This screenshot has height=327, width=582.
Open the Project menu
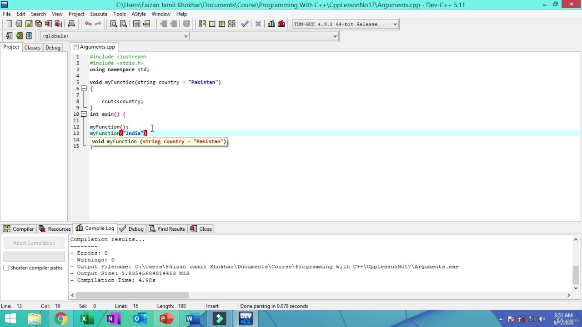pyautogui.click(x=76, y=14)
